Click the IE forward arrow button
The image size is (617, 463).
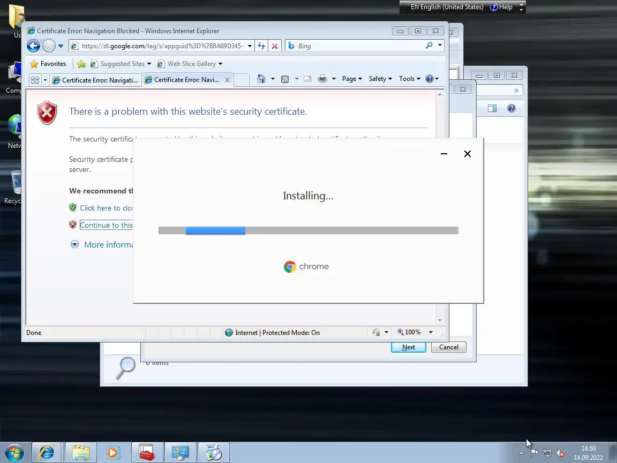click(49, 46)
